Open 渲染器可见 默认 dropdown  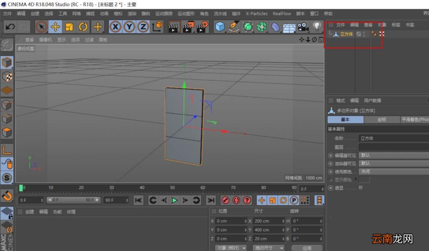(x=394, y=163)
